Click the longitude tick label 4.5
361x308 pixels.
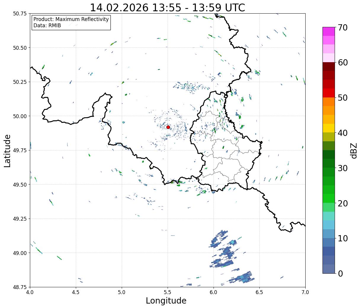[76, 292]
